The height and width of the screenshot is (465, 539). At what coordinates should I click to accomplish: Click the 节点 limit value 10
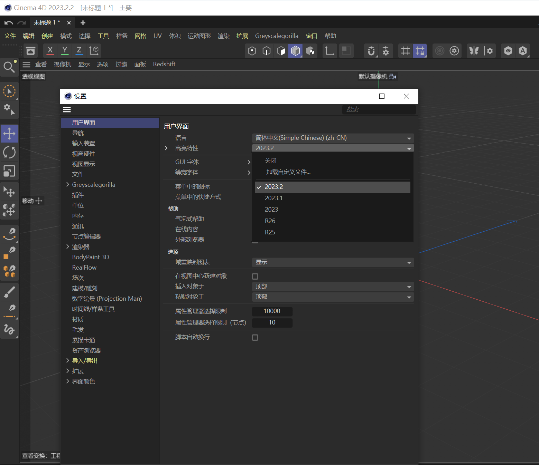click(x=272, y=322)
